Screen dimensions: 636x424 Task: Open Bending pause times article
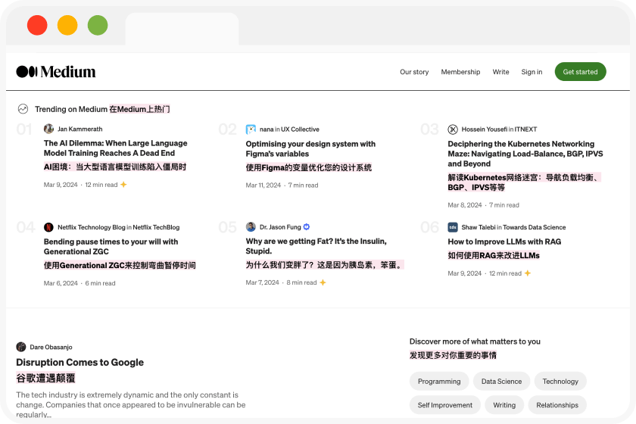point(111,247)
